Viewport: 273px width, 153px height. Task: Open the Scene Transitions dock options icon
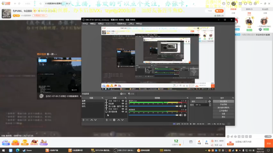tap(210, 98)
